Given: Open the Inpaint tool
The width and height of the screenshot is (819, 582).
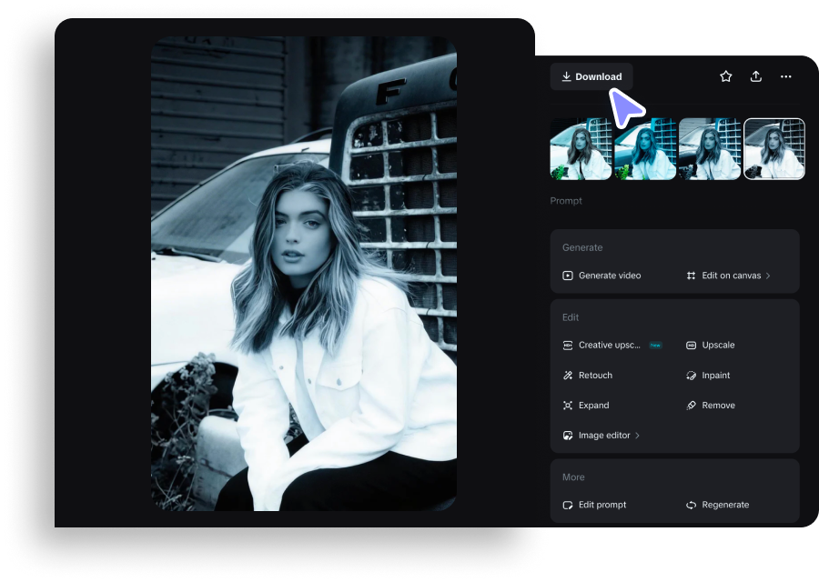Looking at the screenshot, I should pos(714,375).
